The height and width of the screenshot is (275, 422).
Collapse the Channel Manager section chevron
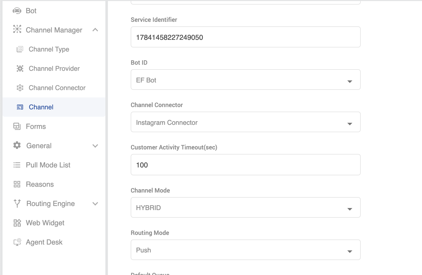(x=95, y=30)
